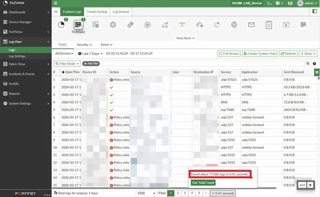Switch to the All tab
320x197 pixels.
point(56,12)
